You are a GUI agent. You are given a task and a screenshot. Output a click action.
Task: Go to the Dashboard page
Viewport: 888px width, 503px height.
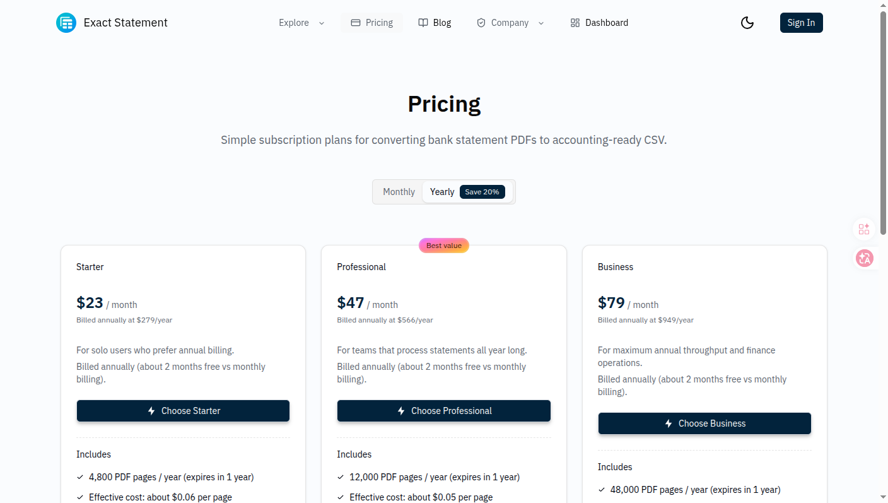click(606, 23)
